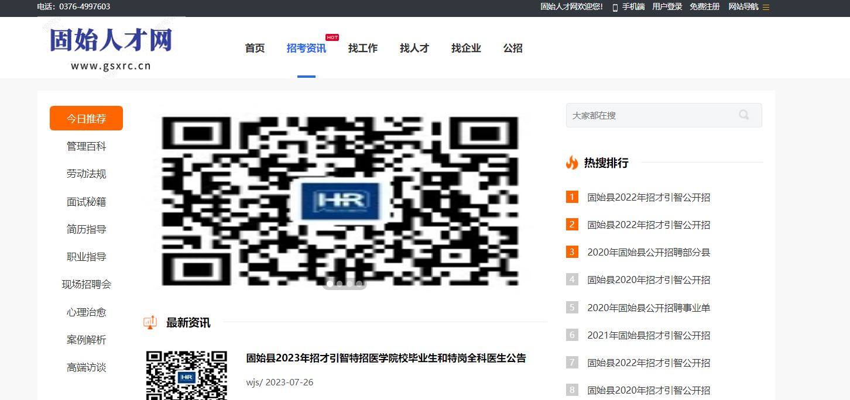Open hot search item ranked number 3
850x400 pixels.
(649, 253)
